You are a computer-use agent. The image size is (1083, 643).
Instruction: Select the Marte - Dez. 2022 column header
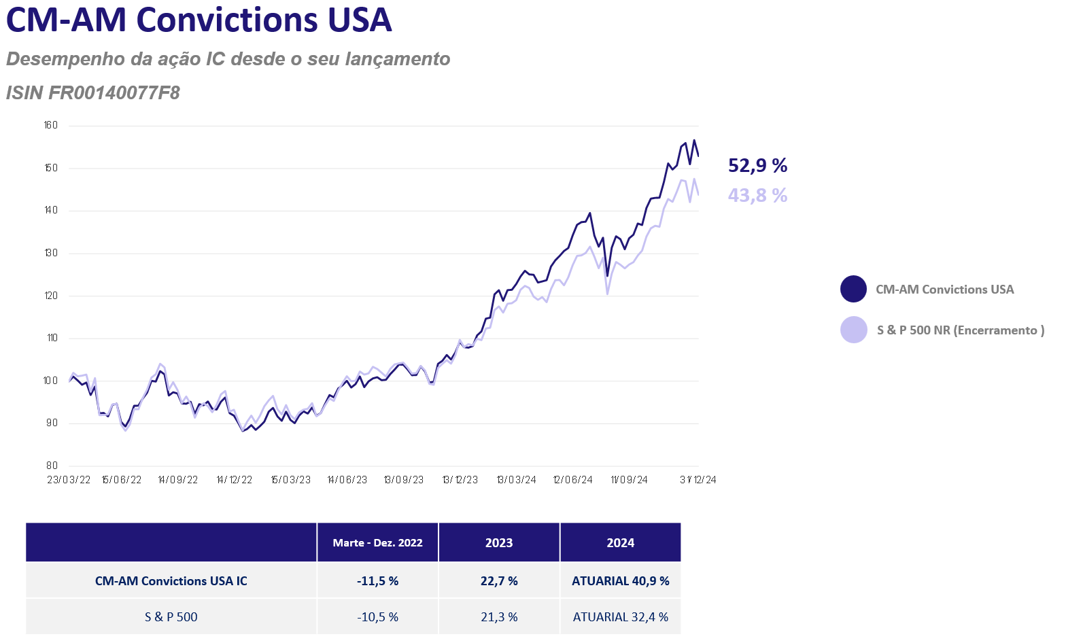coord(377,542)
